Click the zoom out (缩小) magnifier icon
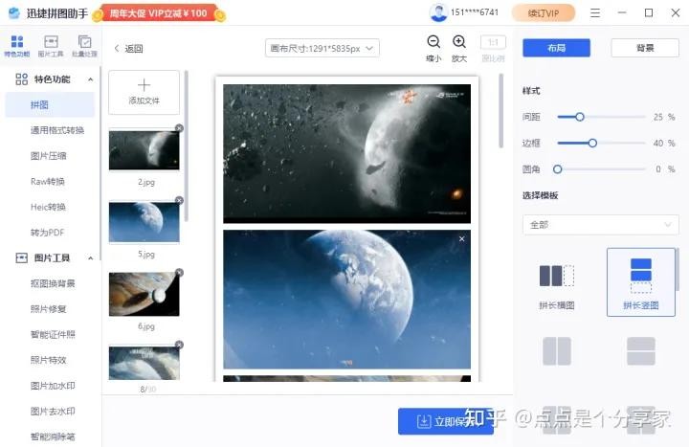Image resolution: width=689 pixels, height=447 pixels. 433,42
